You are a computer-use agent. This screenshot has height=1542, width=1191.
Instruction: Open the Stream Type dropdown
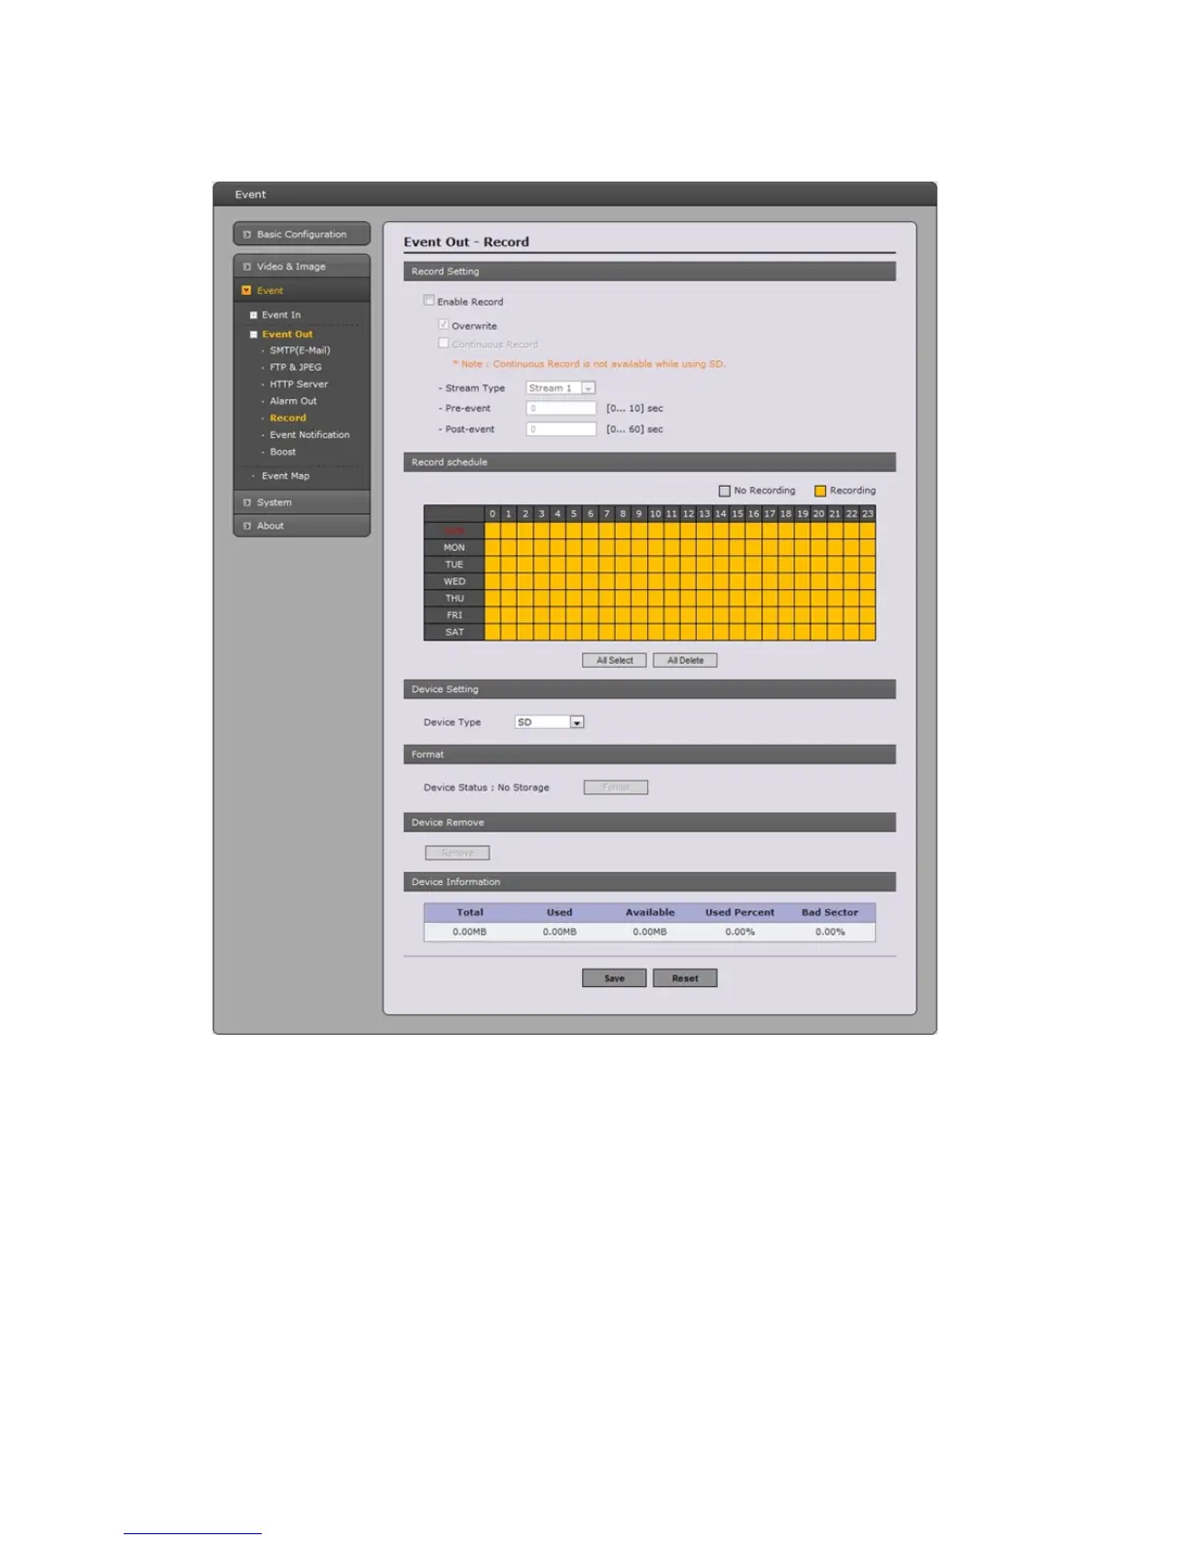(560, 387)
